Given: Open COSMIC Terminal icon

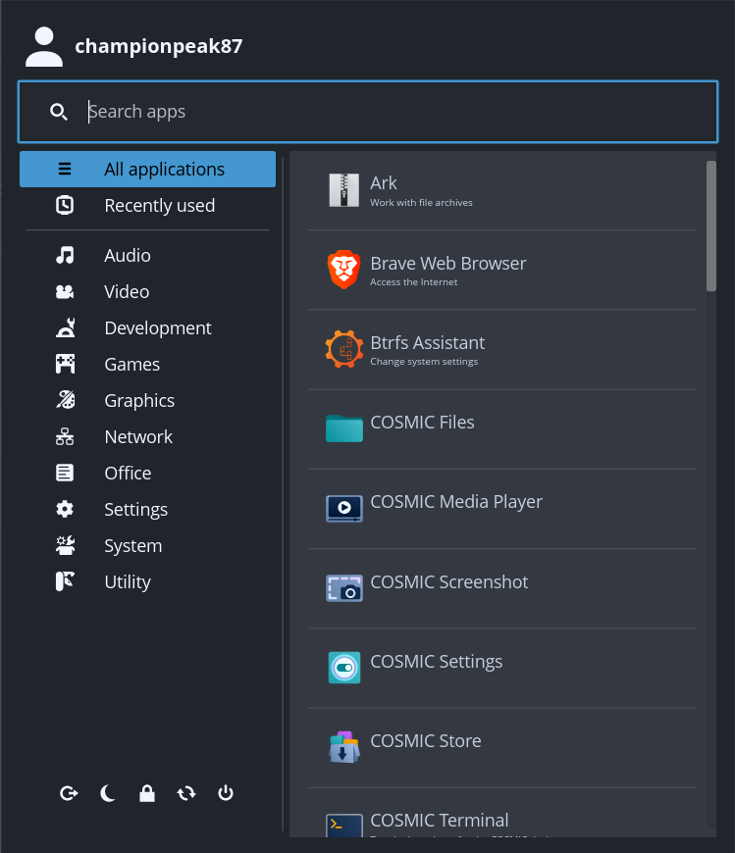Looking at the screenshot, I should point(344,826).
